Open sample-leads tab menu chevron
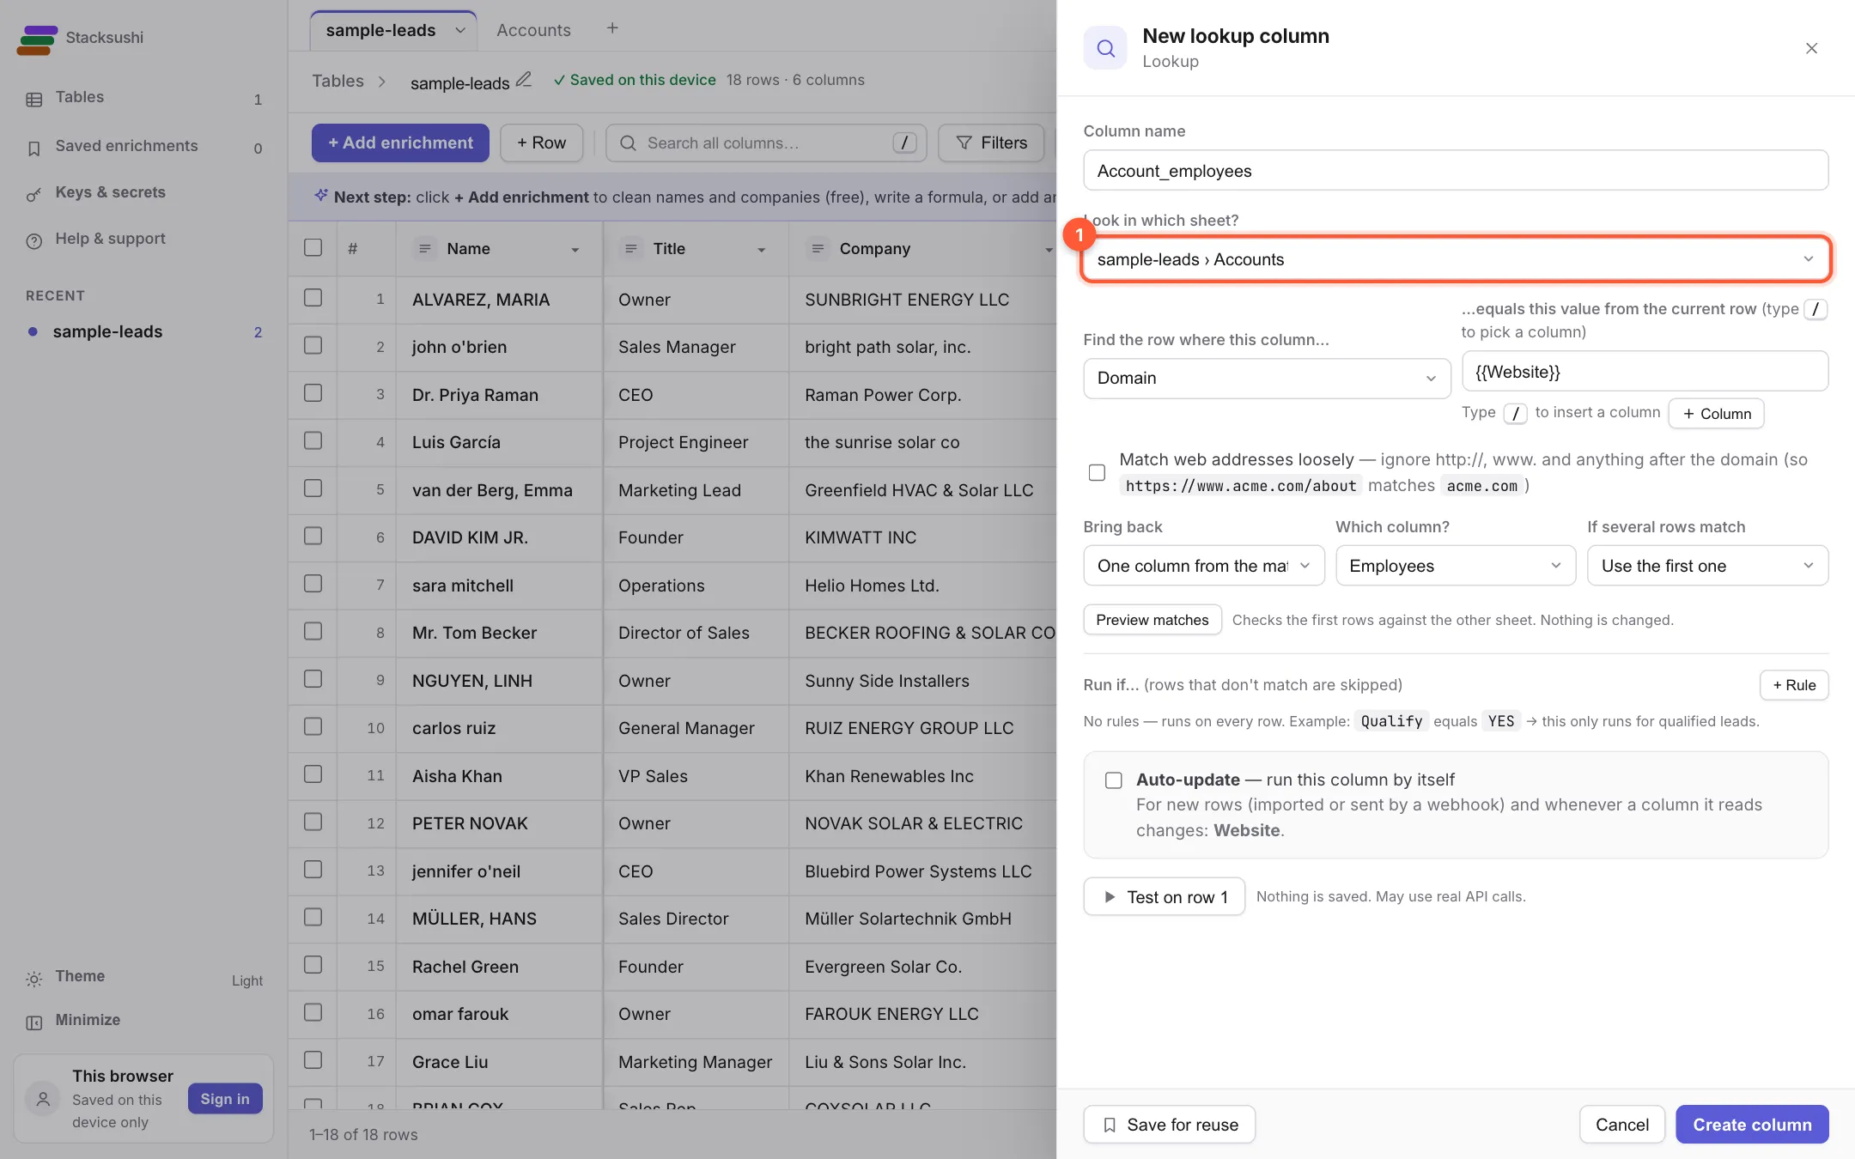 [460, 31]
